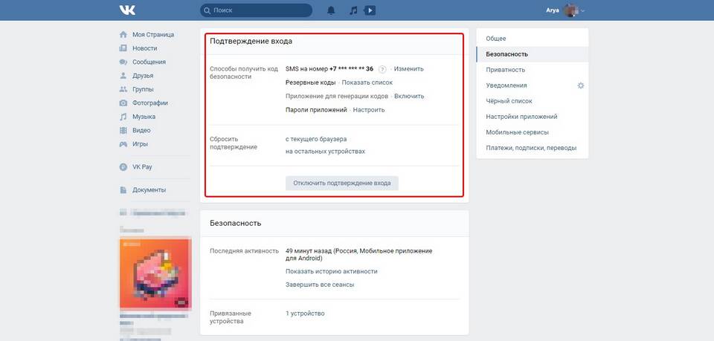Image resolution: width=714 pixels, height=341 pixels.
Task: Click the search magnifier icon
Action: 208,10
